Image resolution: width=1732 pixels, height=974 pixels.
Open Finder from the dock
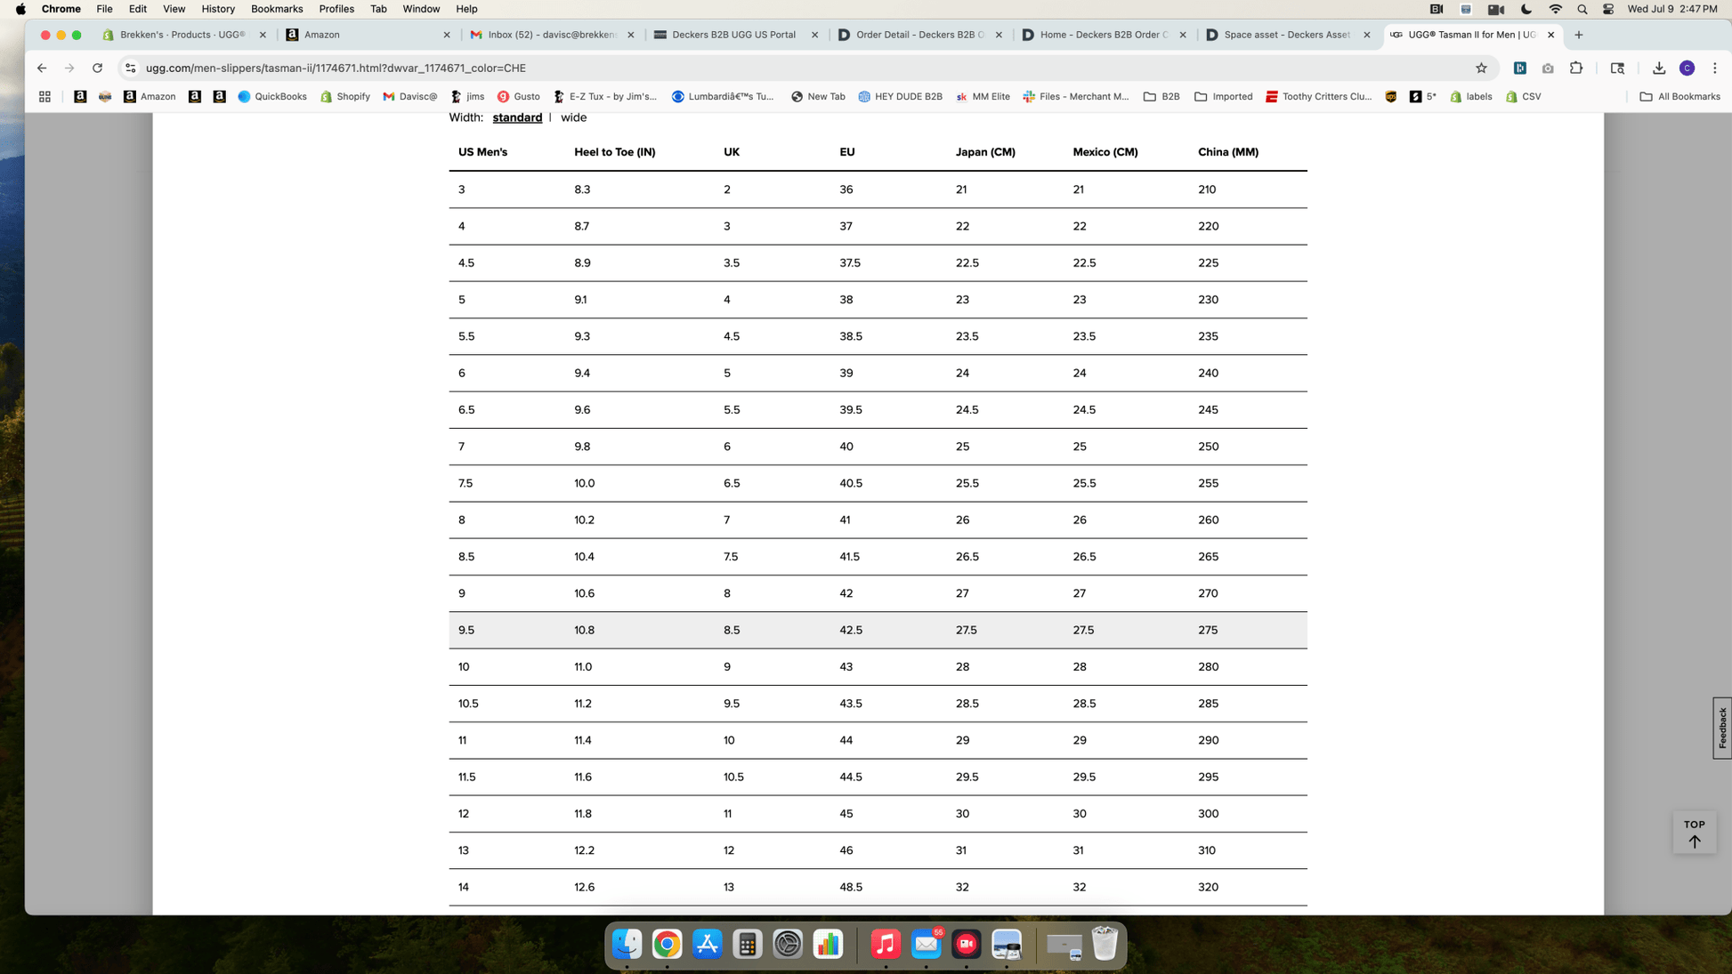627,944
